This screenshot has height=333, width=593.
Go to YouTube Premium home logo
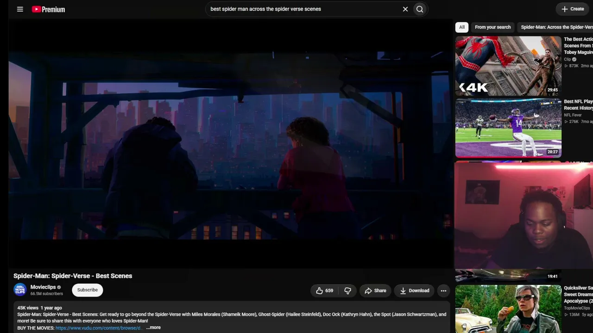[x=48, y=9]
